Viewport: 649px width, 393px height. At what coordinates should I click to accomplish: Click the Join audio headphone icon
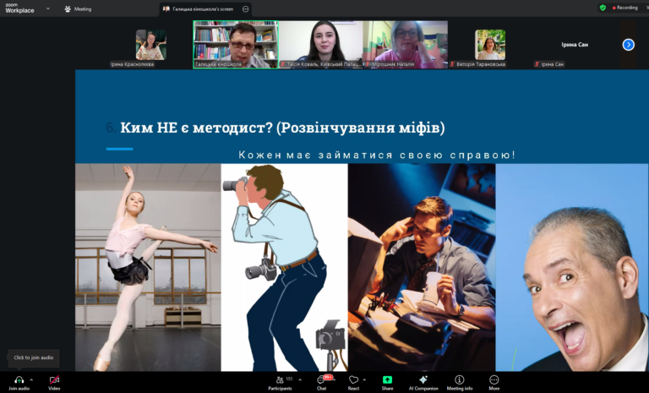(19, 379)
